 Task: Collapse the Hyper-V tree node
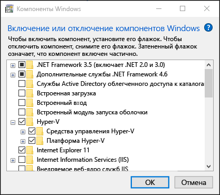tap(13, 122)
